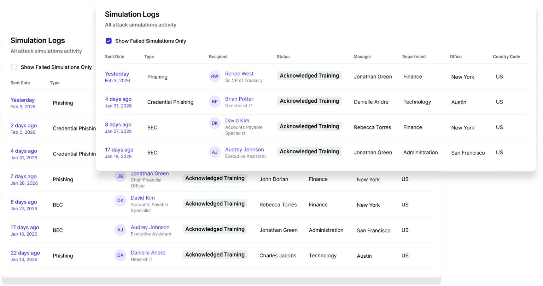Click Acknowledged Training badge for David Kim, front panel
This screenshot has width=543, height=286.
click(x=309, y=126)
